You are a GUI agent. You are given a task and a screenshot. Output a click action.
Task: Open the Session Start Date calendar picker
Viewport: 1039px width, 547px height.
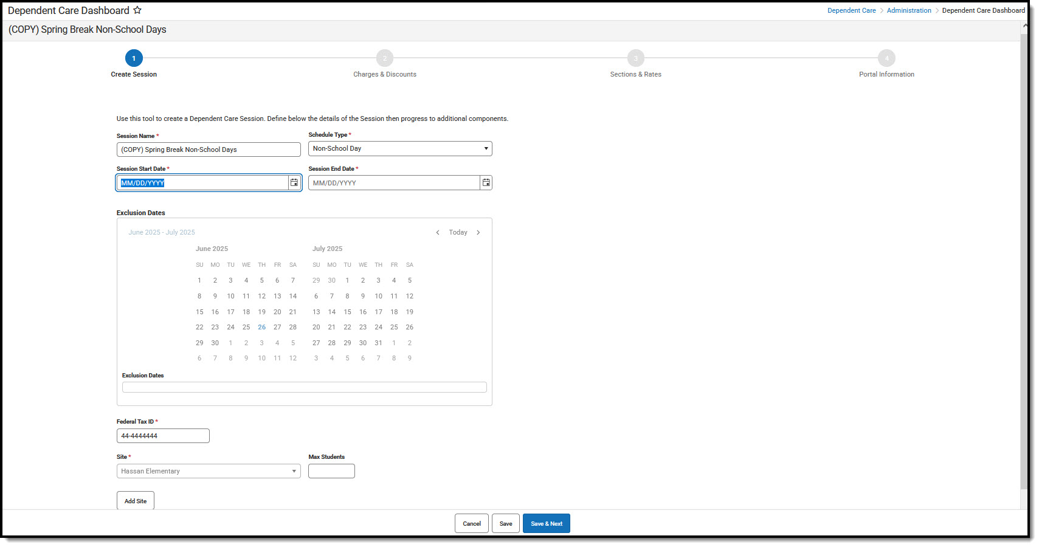(x=294, y=182)
